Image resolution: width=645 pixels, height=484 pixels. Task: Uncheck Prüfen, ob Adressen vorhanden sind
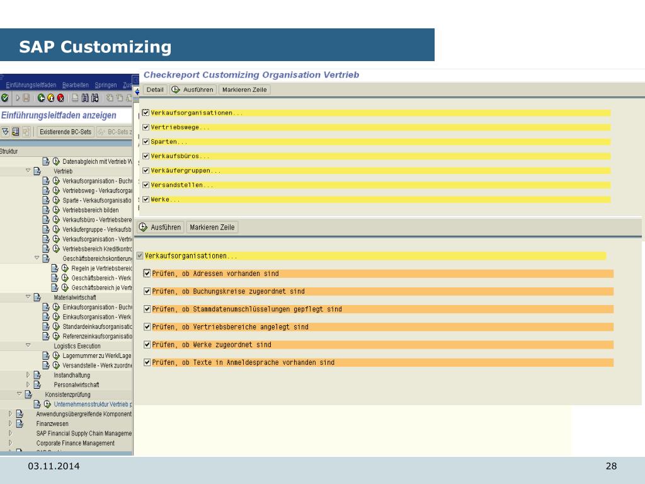coord(147,274)
